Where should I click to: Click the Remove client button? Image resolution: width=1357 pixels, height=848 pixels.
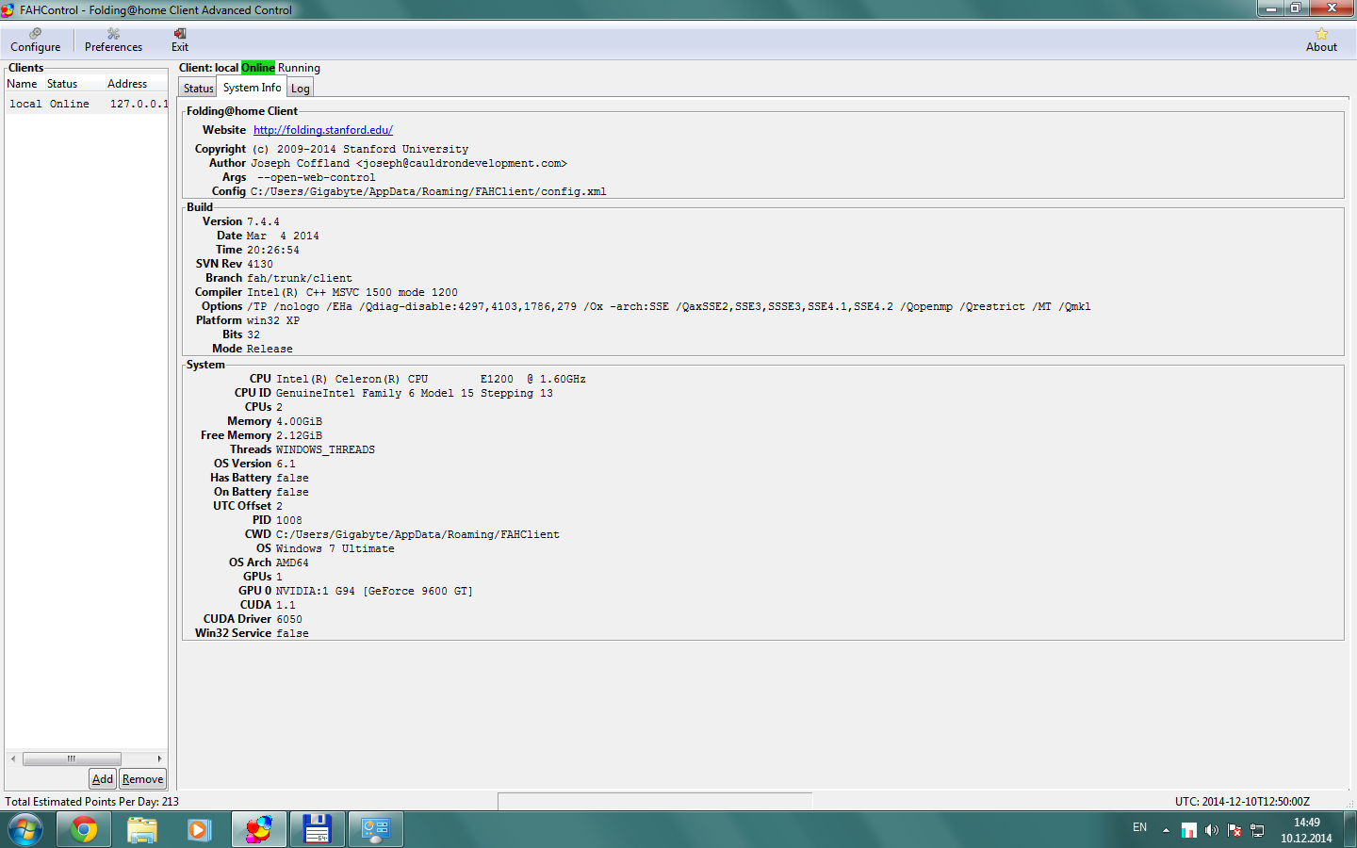click(x=142, y=779)
